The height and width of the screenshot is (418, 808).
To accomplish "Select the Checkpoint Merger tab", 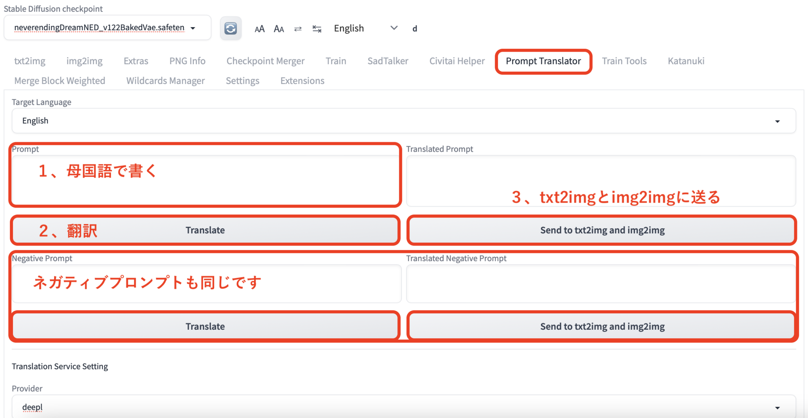I will coord(265,61).
